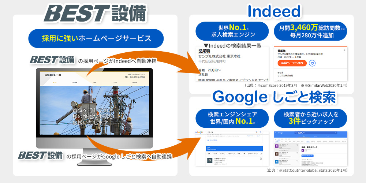366x183 pixels.
Task: Click the Google search box in the results screenshot
Action: point(235,132)
